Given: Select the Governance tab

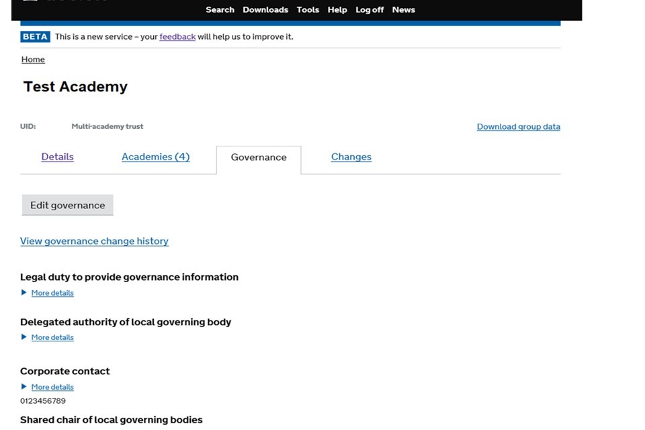Looking at the screenshot, I should coord(259,157).
